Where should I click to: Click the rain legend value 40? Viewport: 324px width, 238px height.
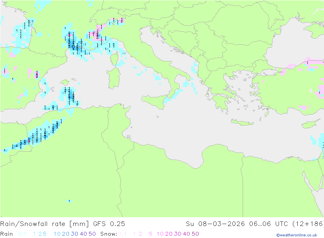pos(84,234)
